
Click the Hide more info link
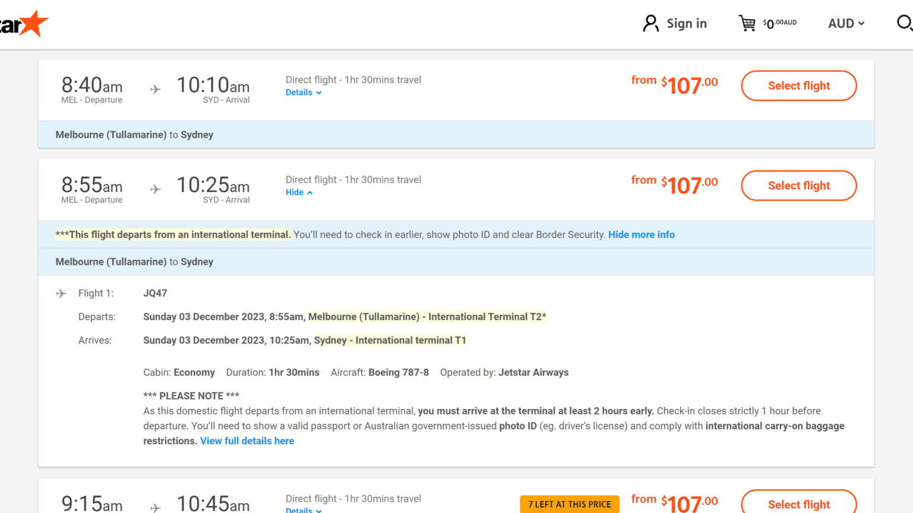tap(641, 235)
